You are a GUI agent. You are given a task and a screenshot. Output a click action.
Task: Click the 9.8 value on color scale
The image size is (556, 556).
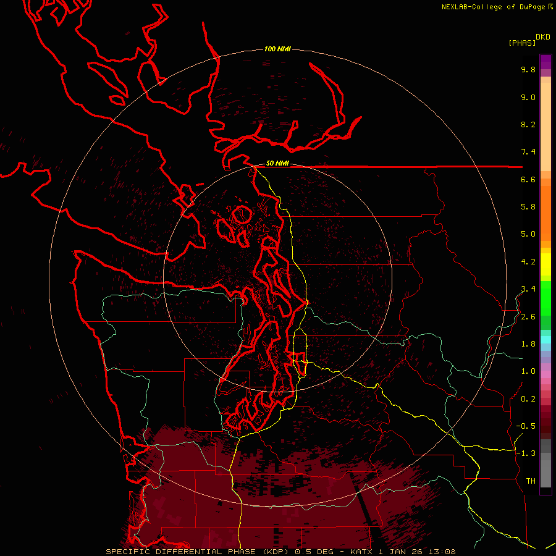pos(528,69)
